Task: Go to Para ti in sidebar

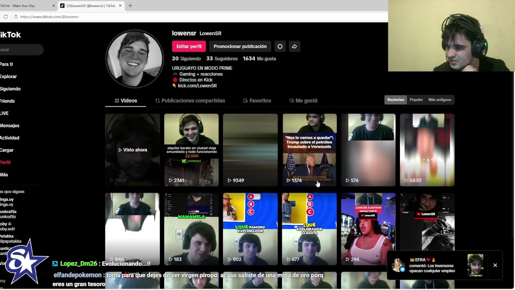Action: pyautogui.click(x=6, y=64)
